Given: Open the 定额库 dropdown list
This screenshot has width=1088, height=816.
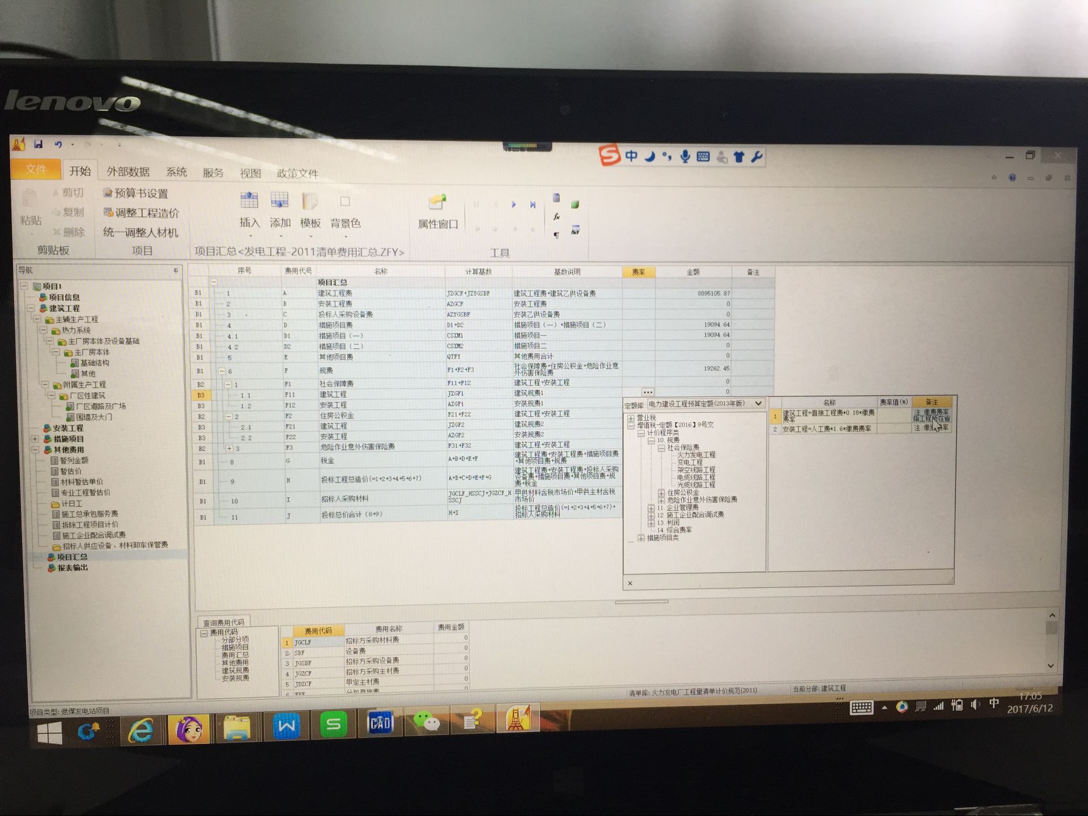Looking at the screenshot, I should (x=758, y=403).
